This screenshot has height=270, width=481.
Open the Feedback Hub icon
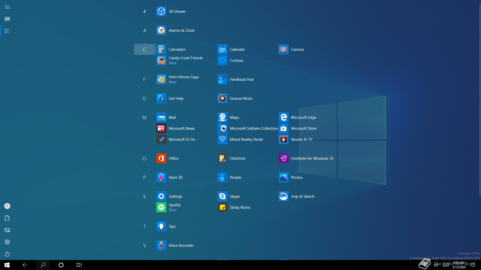[x=222, y=79]
